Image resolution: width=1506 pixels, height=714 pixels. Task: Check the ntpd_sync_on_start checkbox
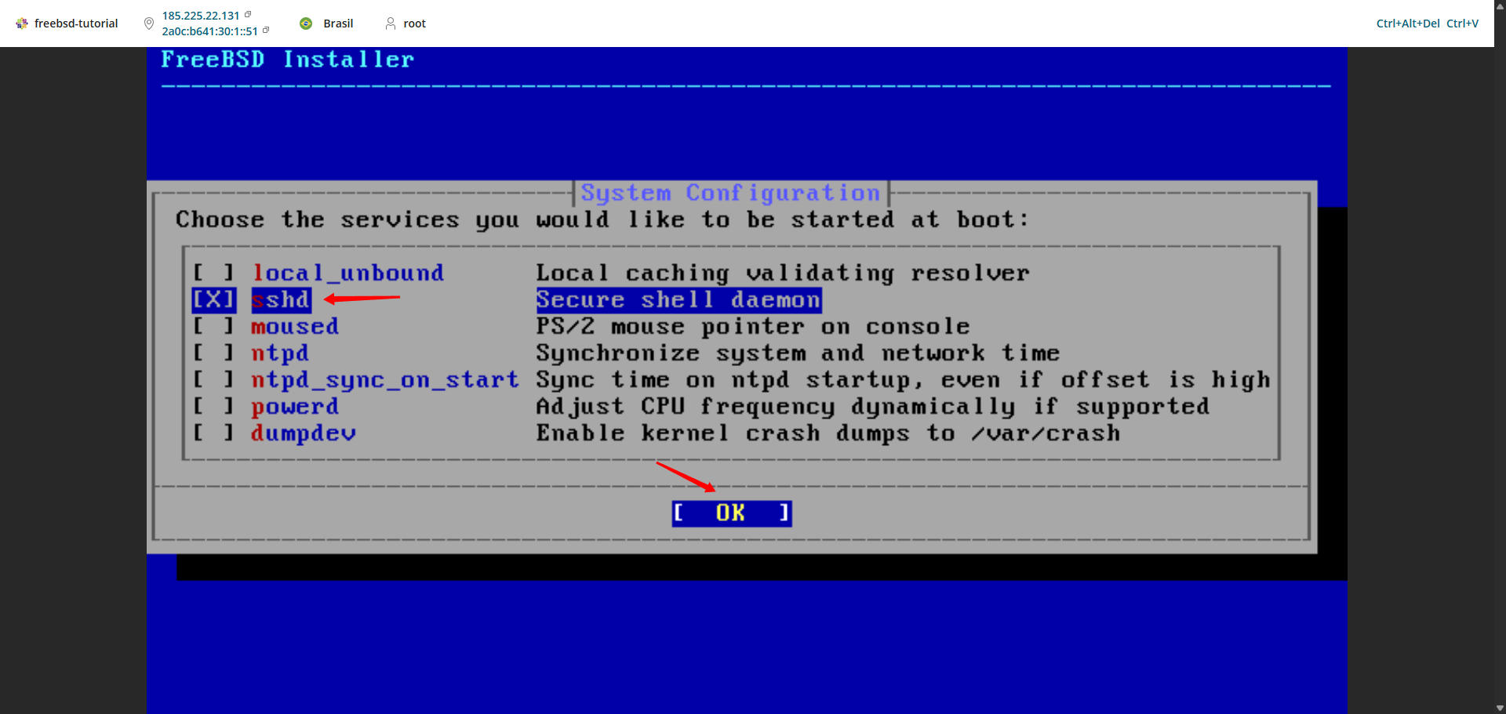pos(213,379)
